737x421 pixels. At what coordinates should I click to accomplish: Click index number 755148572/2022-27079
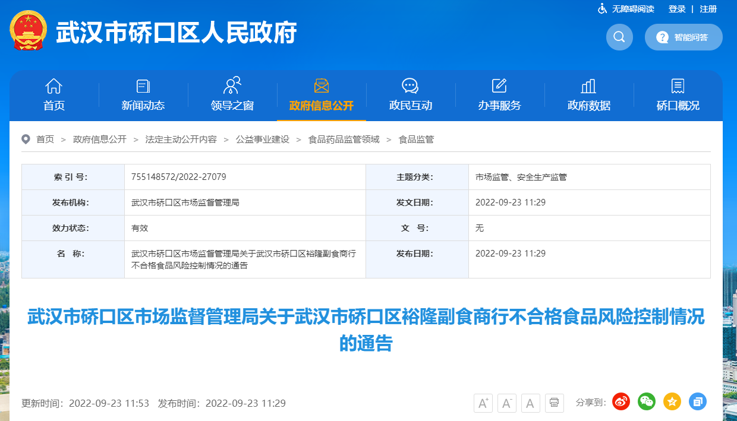coord(179,177)
